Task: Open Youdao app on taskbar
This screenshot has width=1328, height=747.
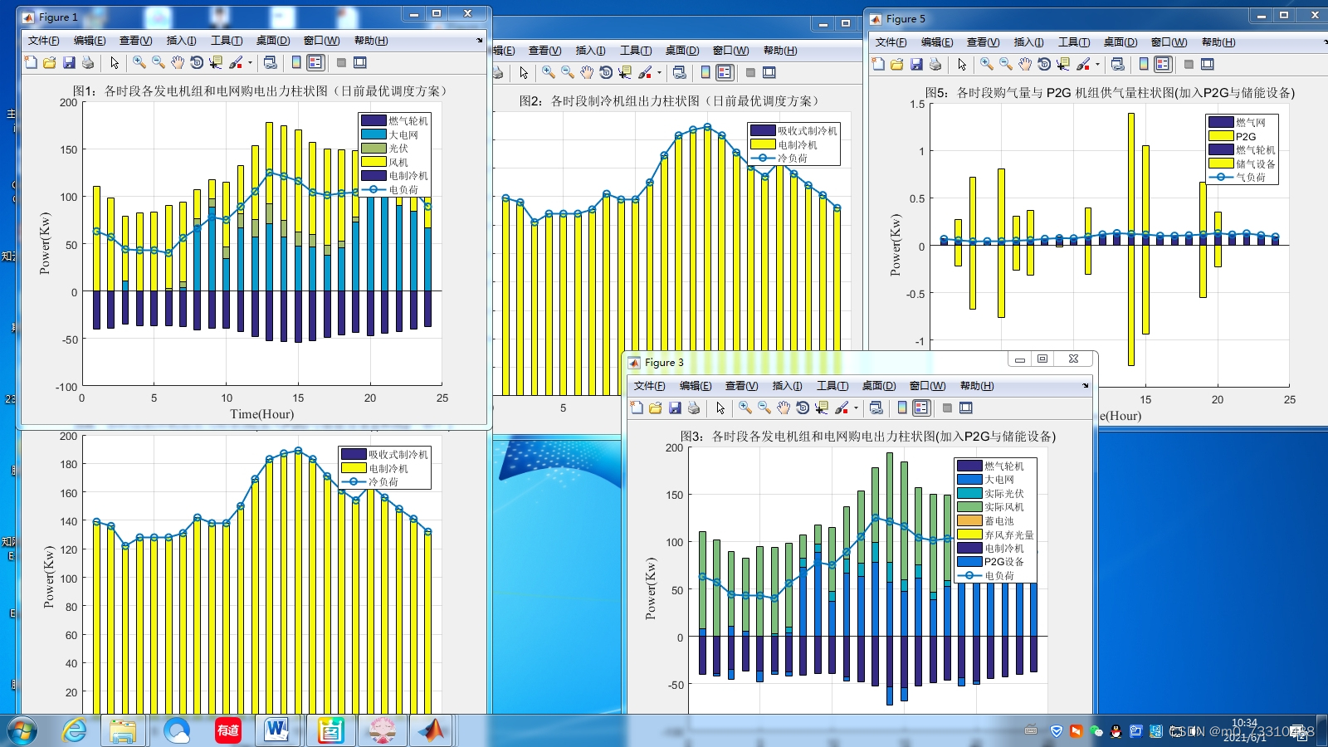Action: pos(228,730)
